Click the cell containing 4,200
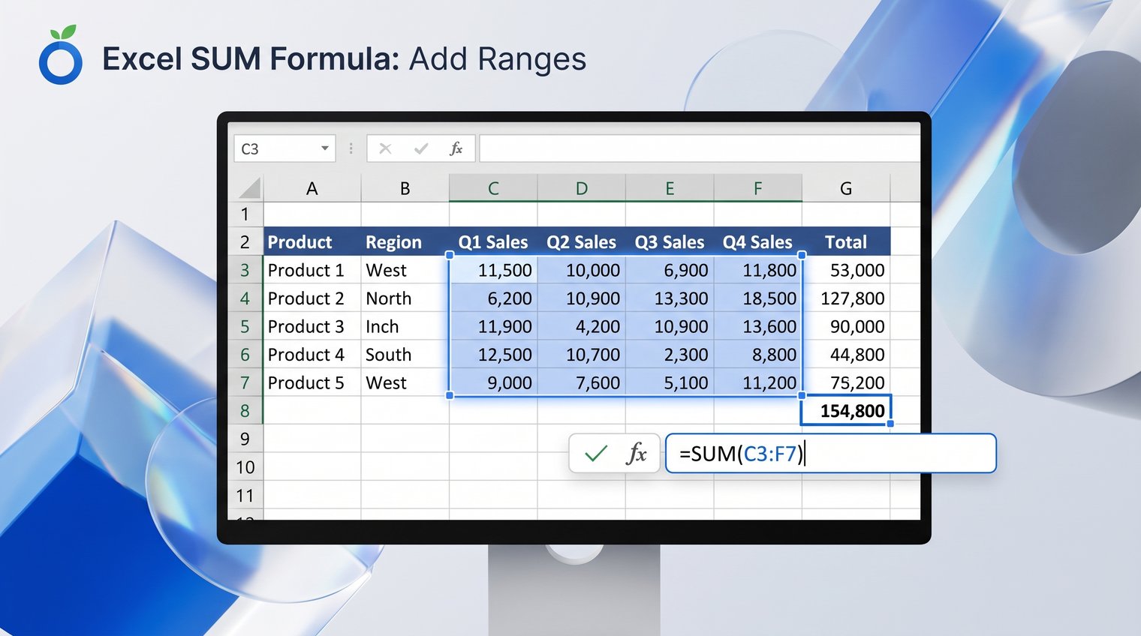 (x=582, y=326)
